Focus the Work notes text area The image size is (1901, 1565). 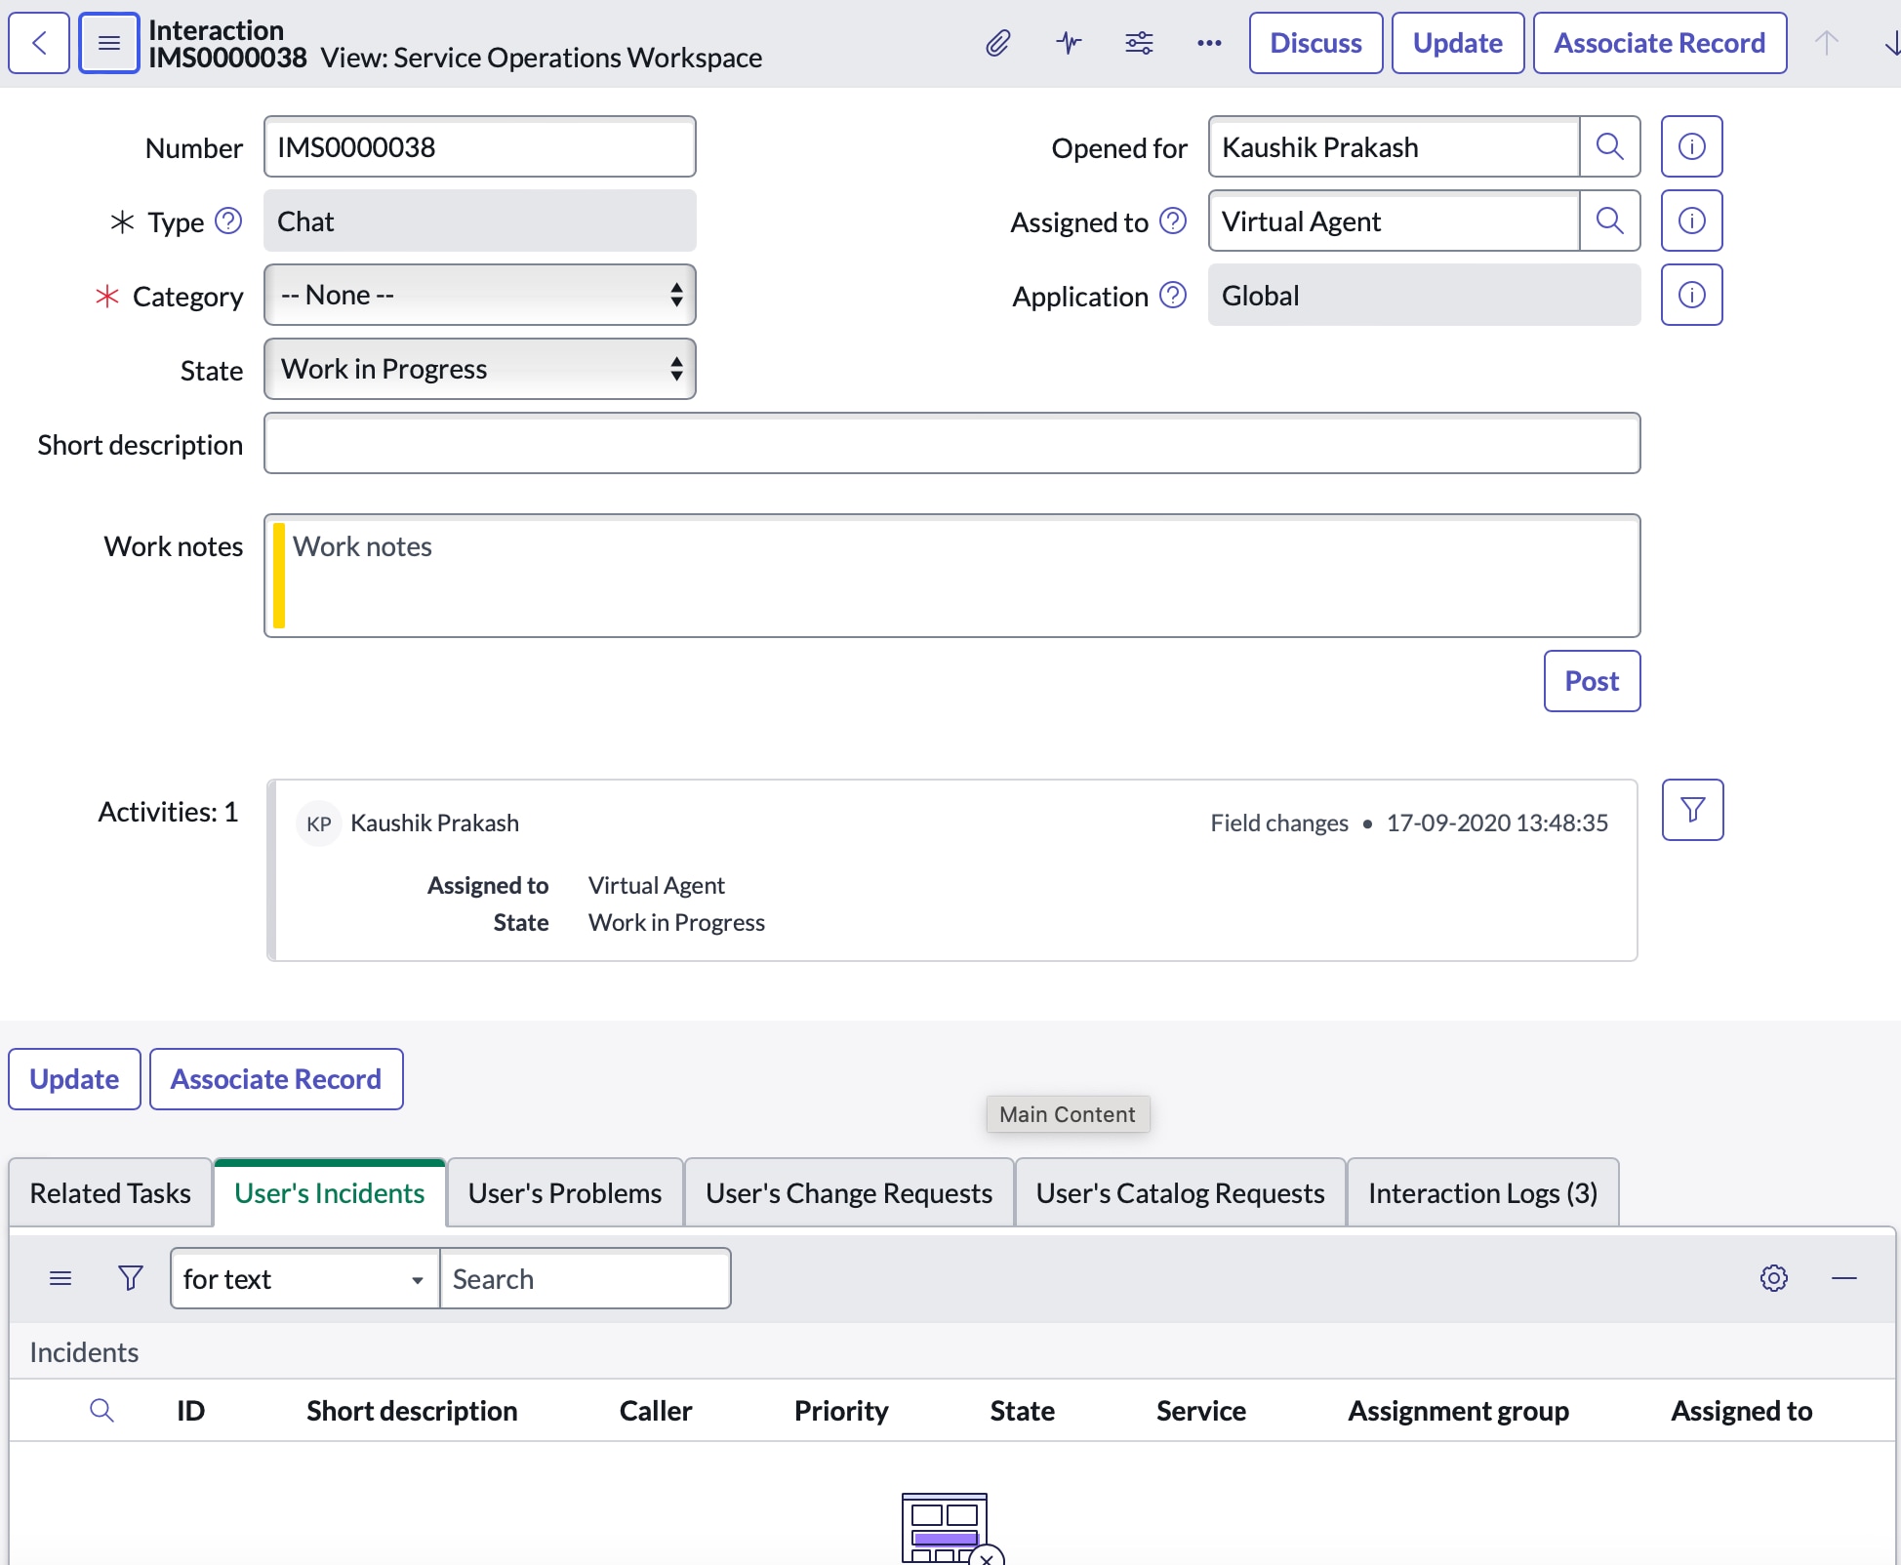pyautogui.click(x=952, y=576)
